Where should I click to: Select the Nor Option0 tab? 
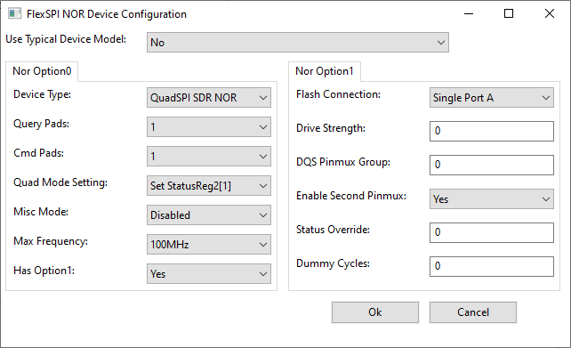click(42, 71)
